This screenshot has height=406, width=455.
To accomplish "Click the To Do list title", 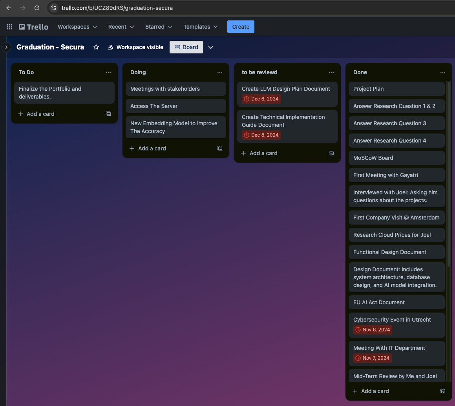I will 26,72.
